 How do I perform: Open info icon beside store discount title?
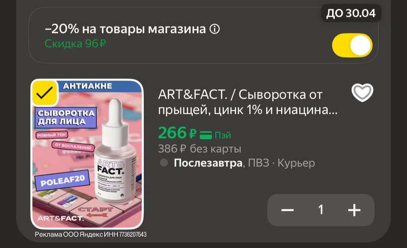point(215,29)
